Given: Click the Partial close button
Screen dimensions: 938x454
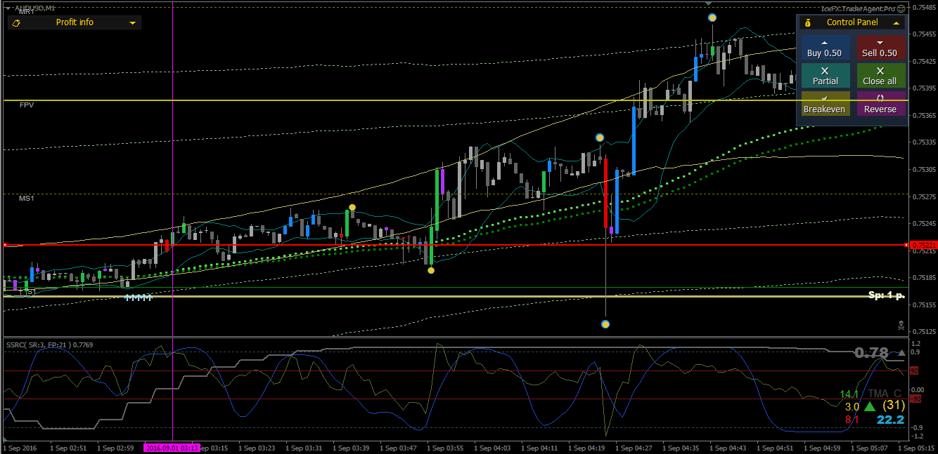Looking at the screenshot, I should coord(824,76).
